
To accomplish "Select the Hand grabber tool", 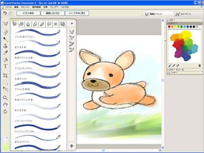I will pos(5,105).
